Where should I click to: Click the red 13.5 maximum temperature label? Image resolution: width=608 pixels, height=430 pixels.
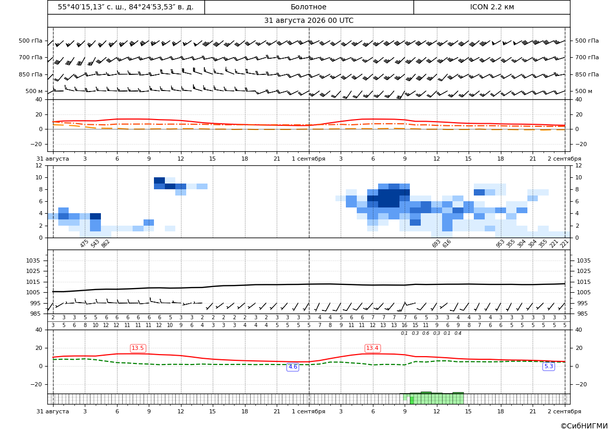[x=138, y=348]
